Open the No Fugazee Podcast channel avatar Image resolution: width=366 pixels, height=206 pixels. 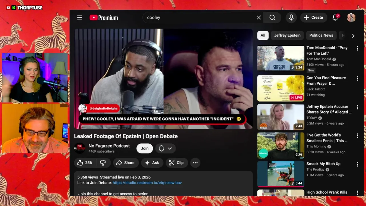pos(79,148)
